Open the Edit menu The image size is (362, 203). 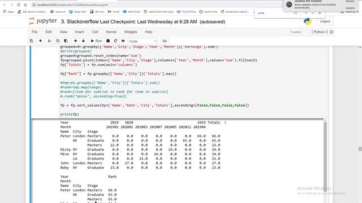click(49, 32)
